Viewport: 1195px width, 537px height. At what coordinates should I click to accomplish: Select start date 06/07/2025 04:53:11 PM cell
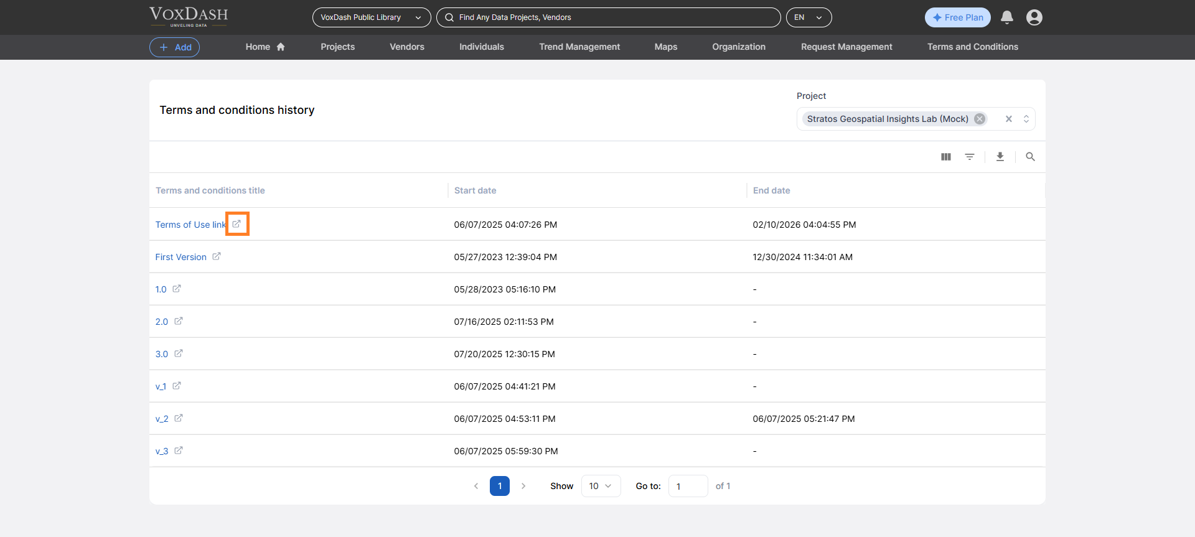505,419
